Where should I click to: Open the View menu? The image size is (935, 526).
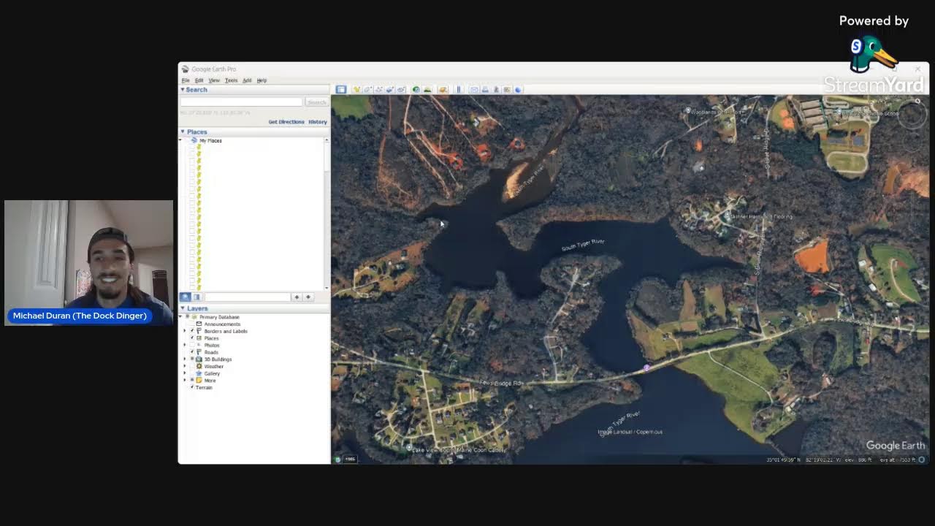click(214, 80)
